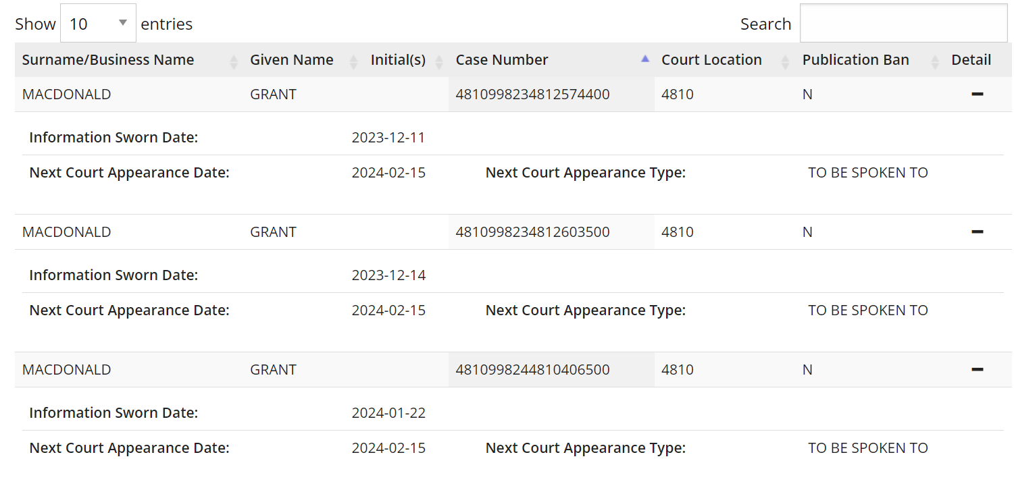Click MACDONALD in the 4810998234812574400 row
This screenshot has height=488, width=1014.
pyautogui.click(x=67, y=94)
